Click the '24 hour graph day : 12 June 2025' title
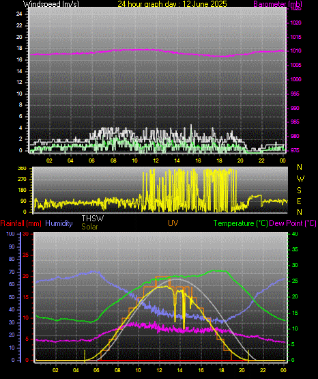The width and height of the screenshot is (318, 379). [172, 3]
